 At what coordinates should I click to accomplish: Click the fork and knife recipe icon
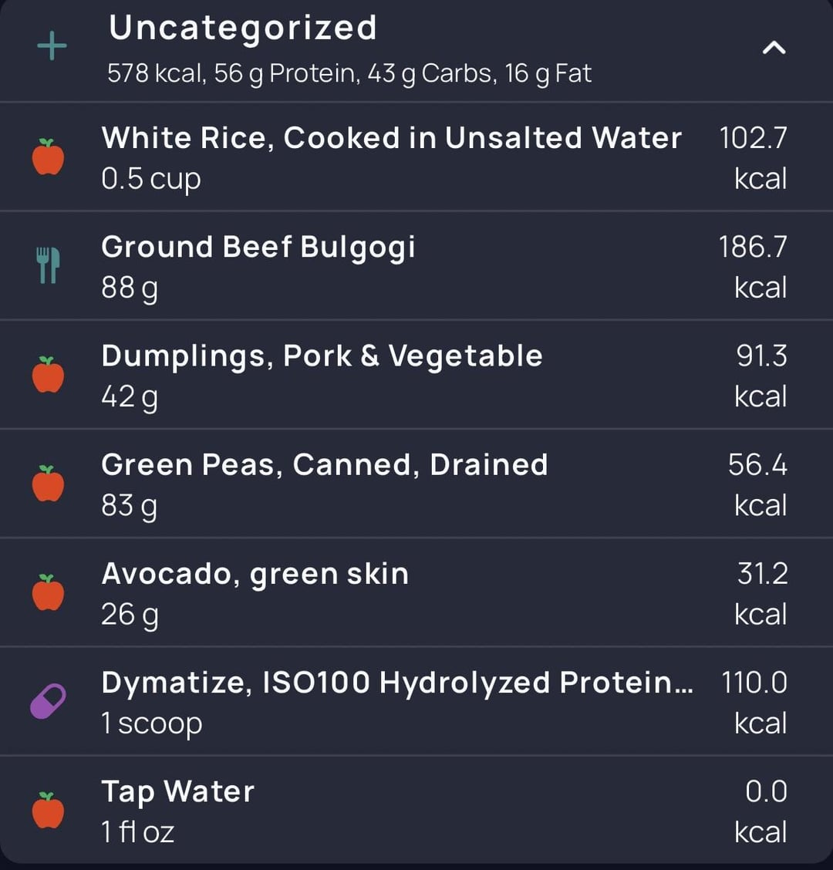49,265
